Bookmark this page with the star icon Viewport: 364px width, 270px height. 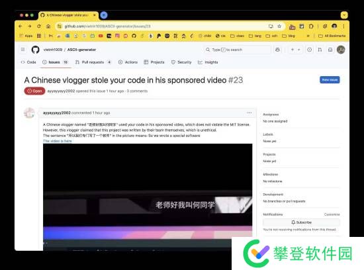(x=279, y=26)
